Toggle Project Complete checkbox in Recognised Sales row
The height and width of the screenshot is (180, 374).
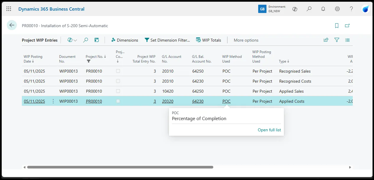click(118, 71)
